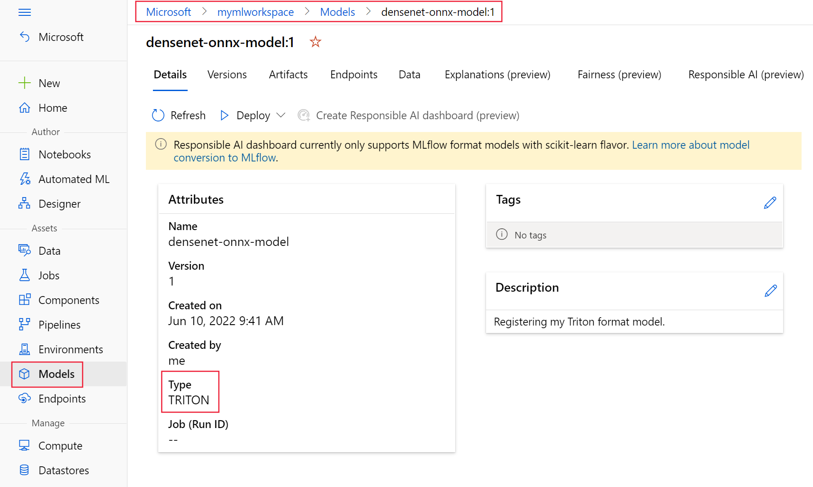Screen dimensions: 813x487
Task: Open Compute in the sidebar
Action: click(60, 446)
